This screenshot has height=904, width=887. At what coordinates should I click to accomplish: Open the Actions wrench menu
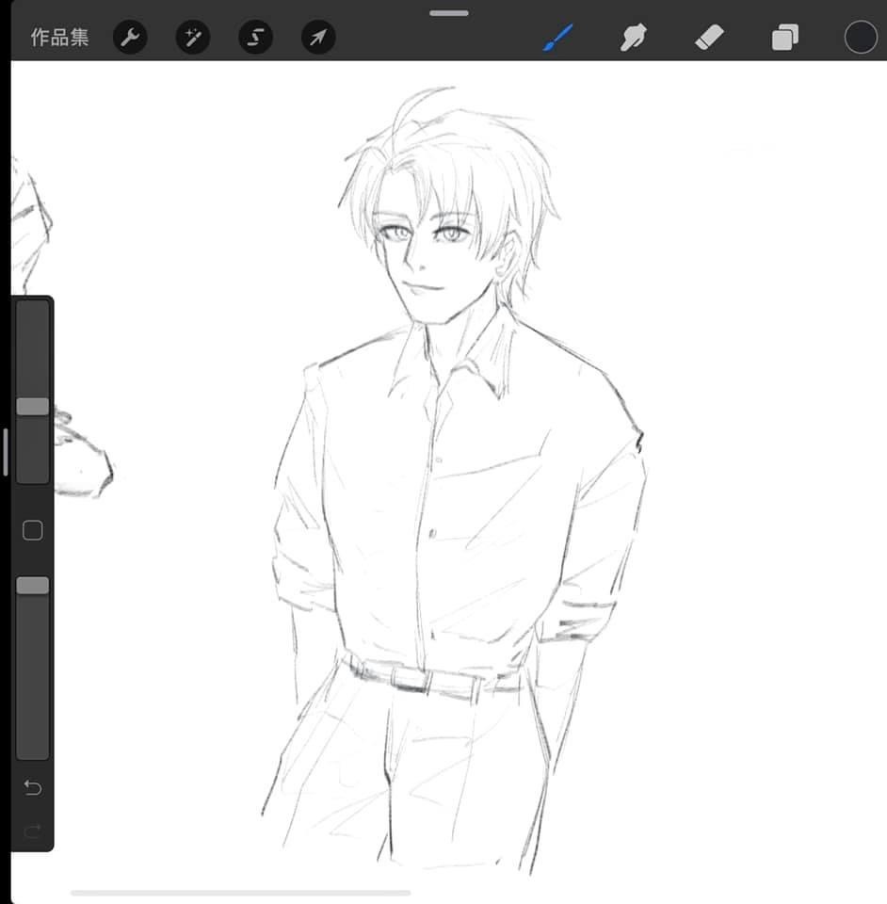click(x=130, y=38)
